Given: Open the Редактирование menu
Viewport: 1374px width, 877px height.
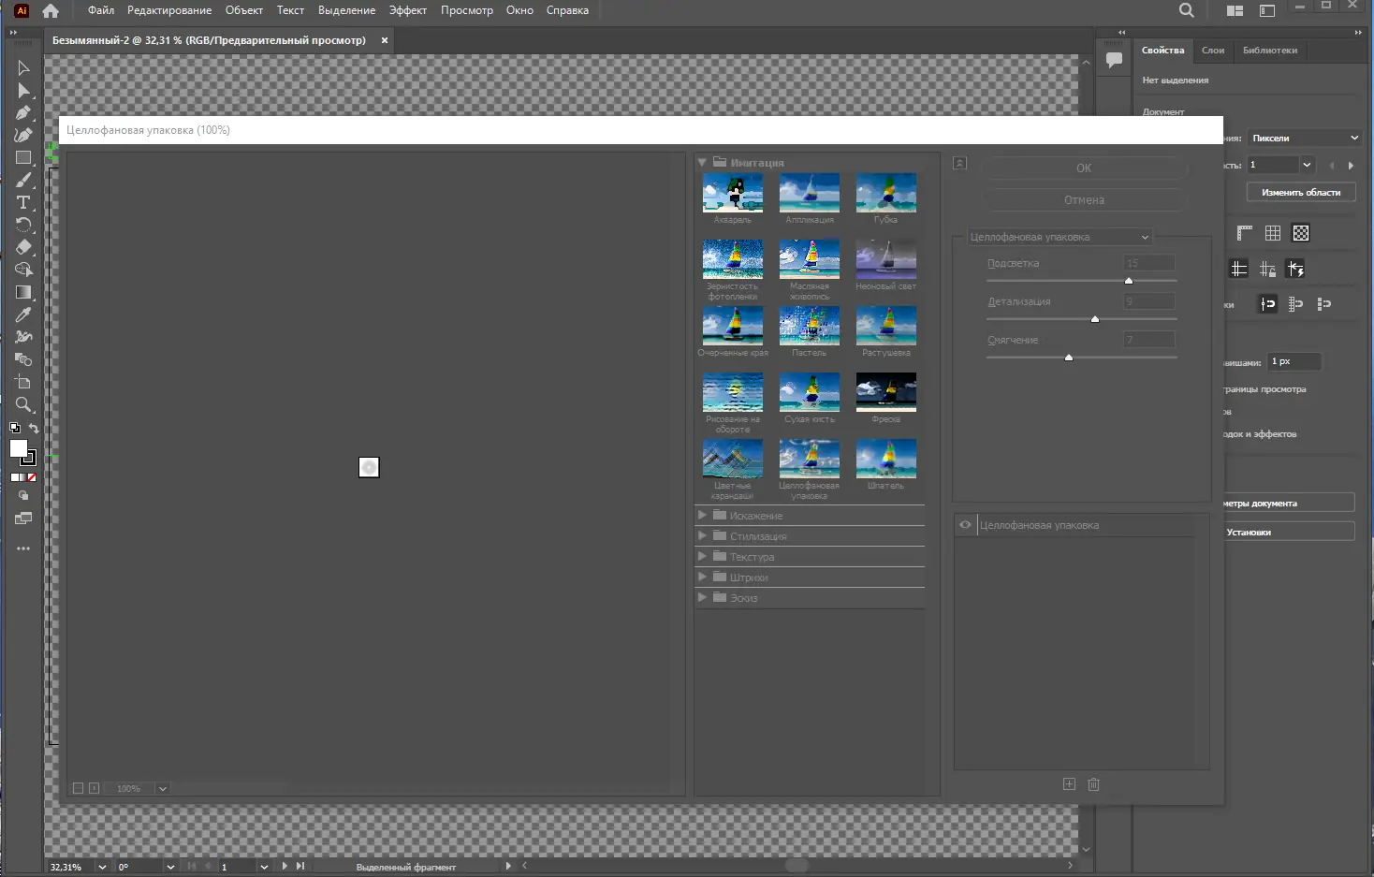Looking at the screenshot, I should 169,10.
